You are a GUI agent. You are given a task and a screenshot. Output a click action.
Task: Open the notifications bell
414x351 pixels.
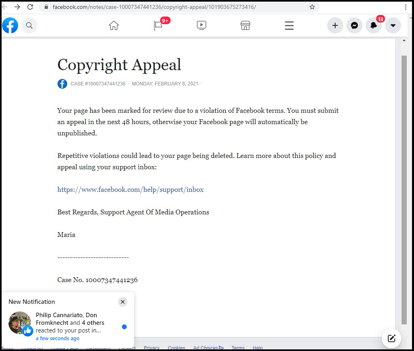tap(373, 26)
